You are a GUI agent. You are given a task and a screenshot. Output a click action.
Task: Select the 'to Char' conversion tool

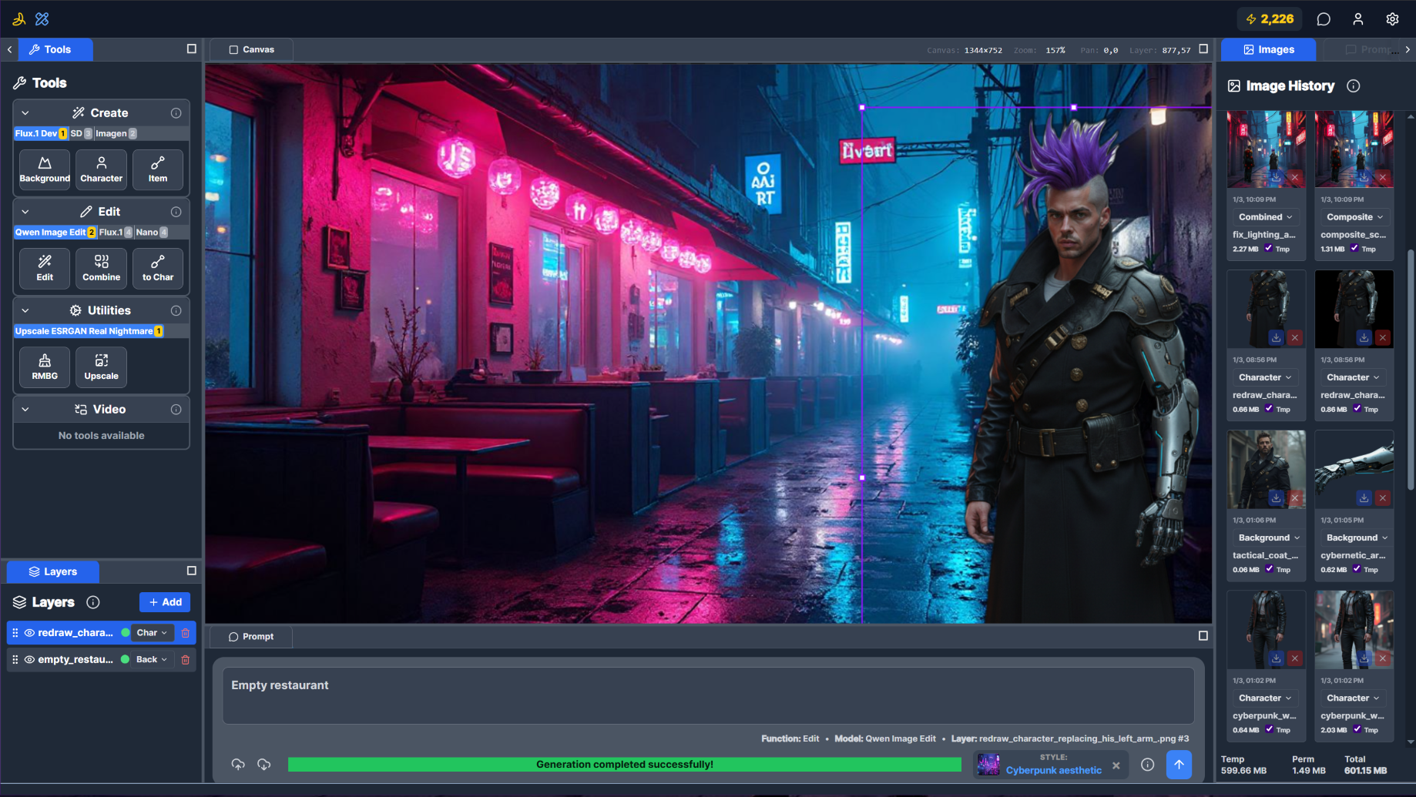click(157, 268)
